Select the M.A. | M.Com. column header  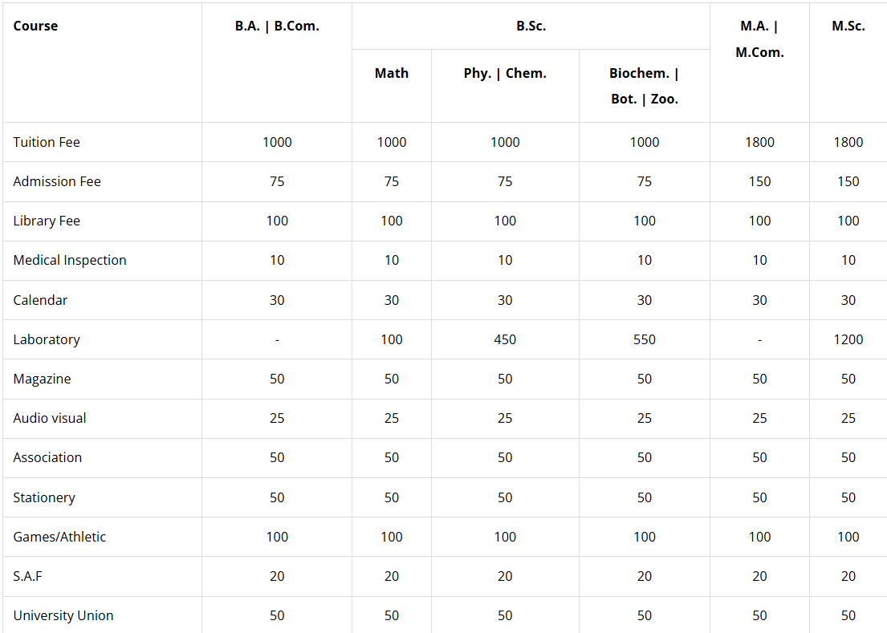(759, 39)
